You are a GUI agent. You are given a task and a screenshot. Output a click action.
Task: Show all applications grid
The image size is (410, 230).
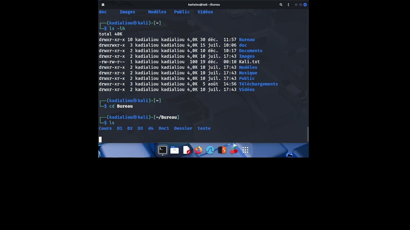pyautogui.click(x=245, y=150)
